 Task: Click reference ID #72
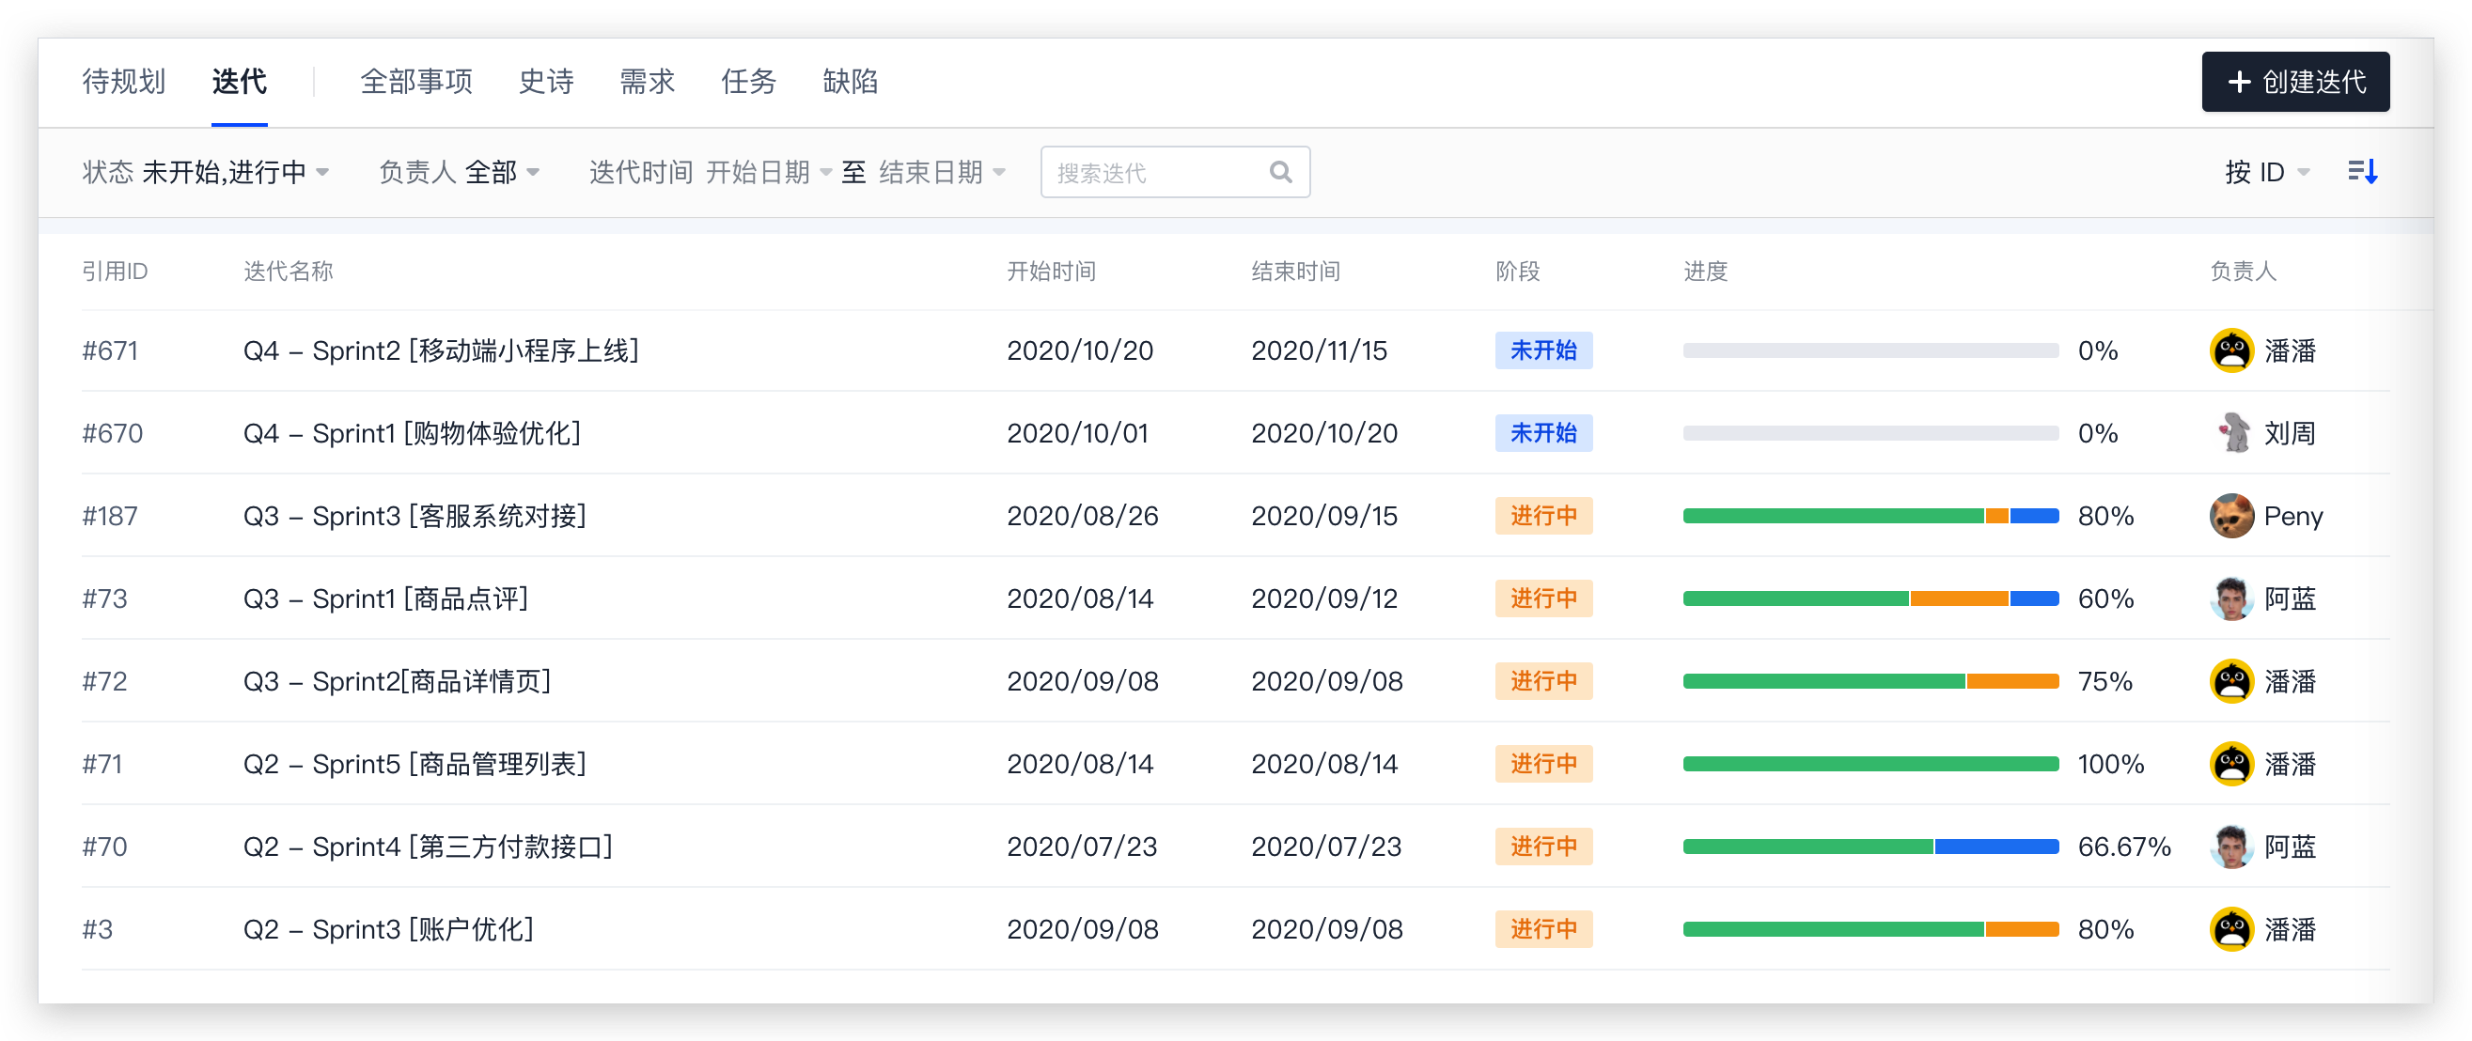(x=104, y=681)
